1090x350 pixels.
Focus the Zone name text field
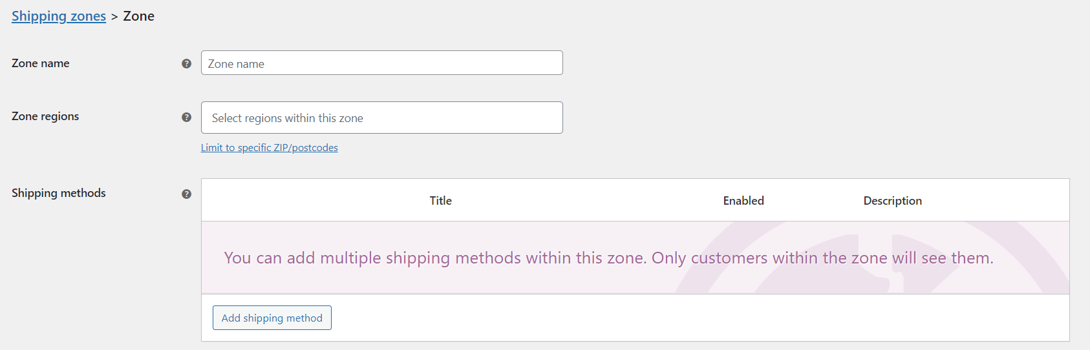(x=382, y=63)
